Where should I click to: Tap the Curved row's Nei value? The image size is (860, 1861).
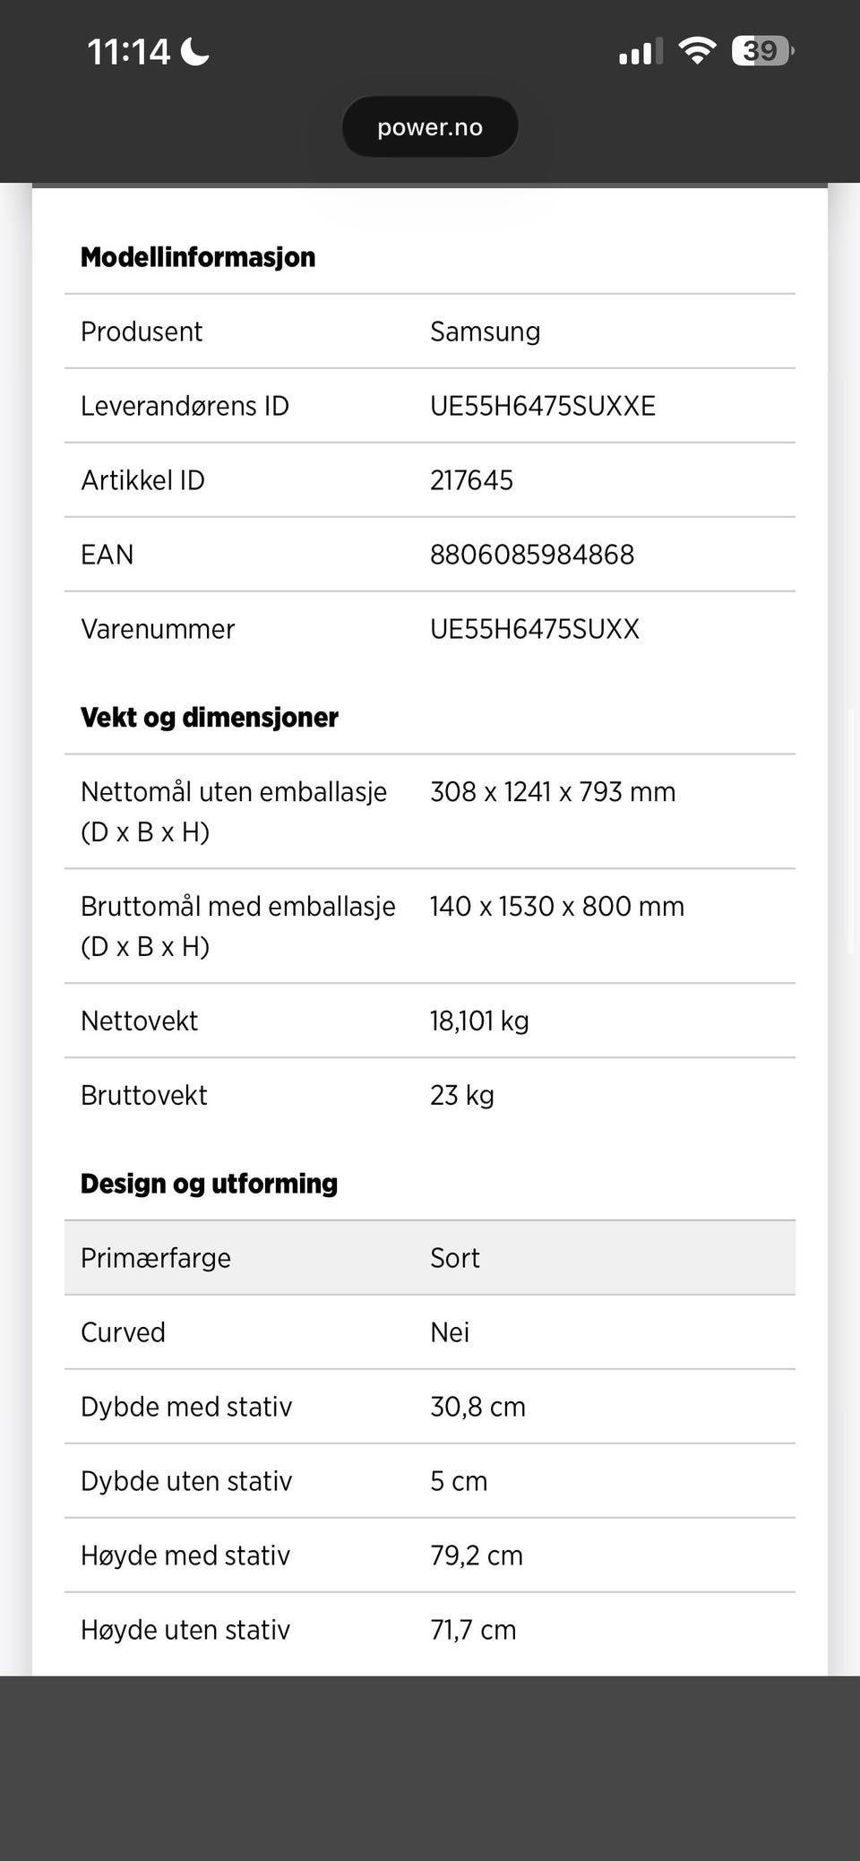450,1331
